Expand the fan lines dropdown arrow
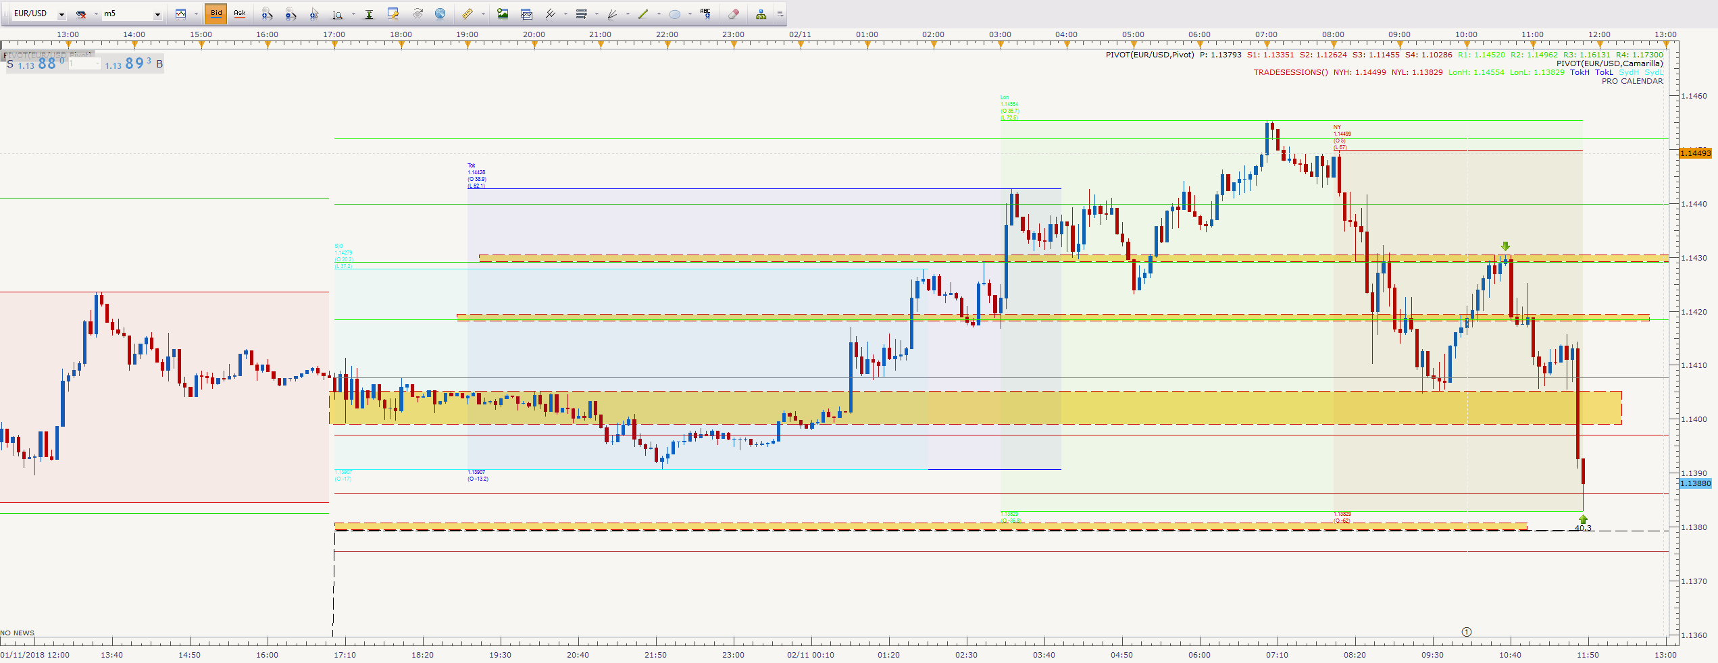 (x=628, y=14)
